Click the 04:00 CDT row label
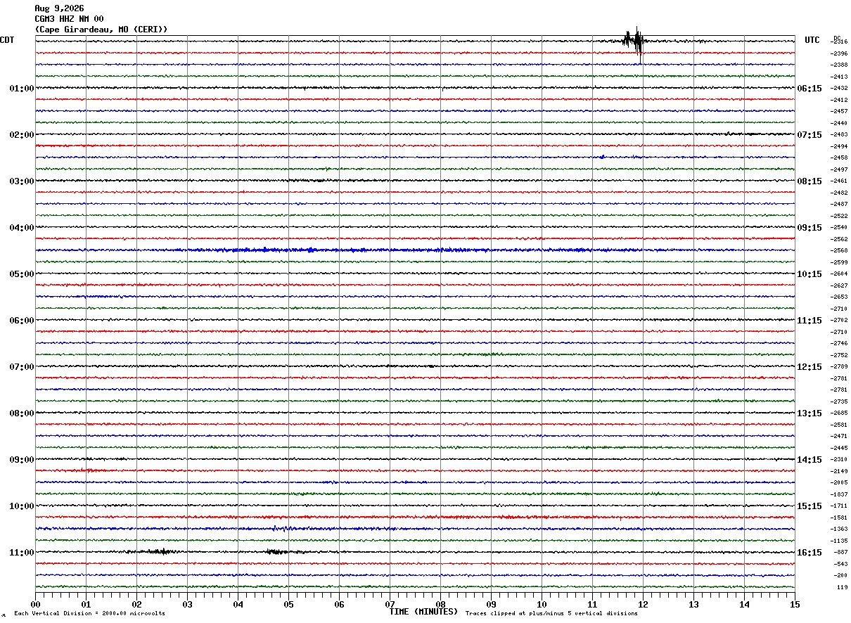The image size is (851, 623). [x=22, y=228]
